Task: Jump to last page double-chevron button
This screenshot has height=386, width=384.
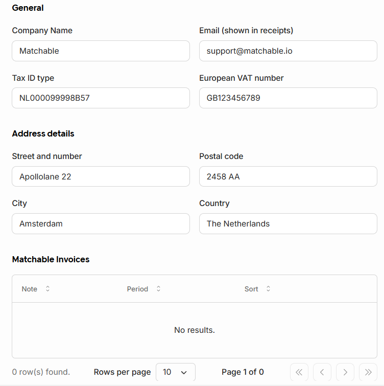Action: (368, 372)
